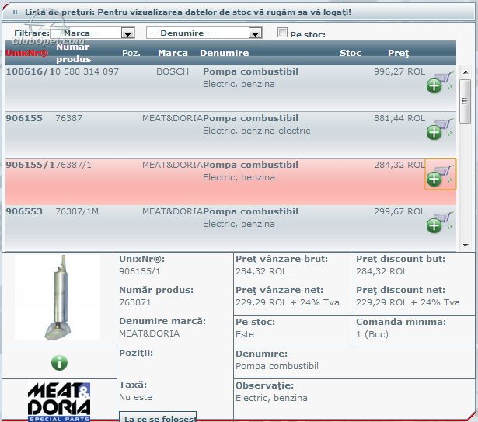Click scrollbar up arrow of product list
Image resolution: width=478 pixels, height=422 pixels.
tap(466, 72)
